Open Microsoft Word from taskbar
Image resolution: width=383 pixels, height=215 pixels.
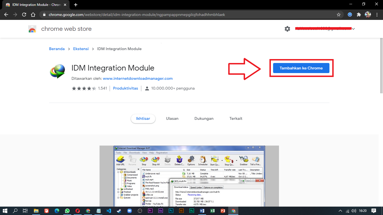(202, 211)
